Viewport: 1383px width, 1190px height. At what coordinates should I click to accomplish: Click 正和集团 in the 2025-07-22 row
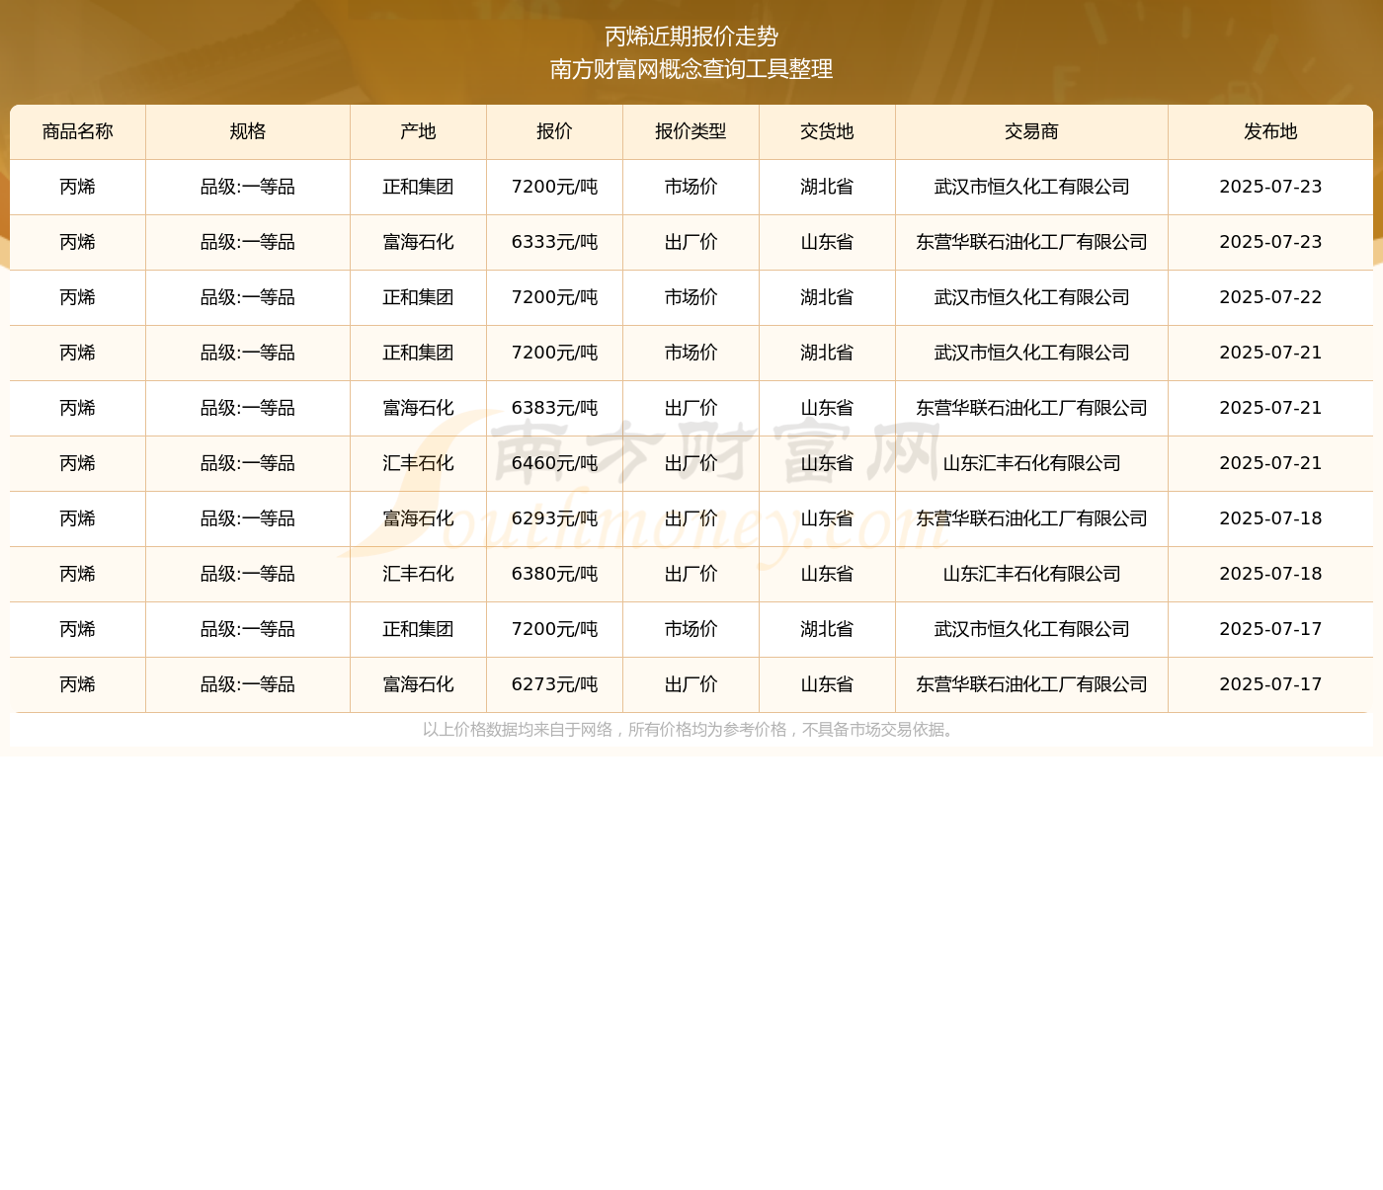click(418, 297)
